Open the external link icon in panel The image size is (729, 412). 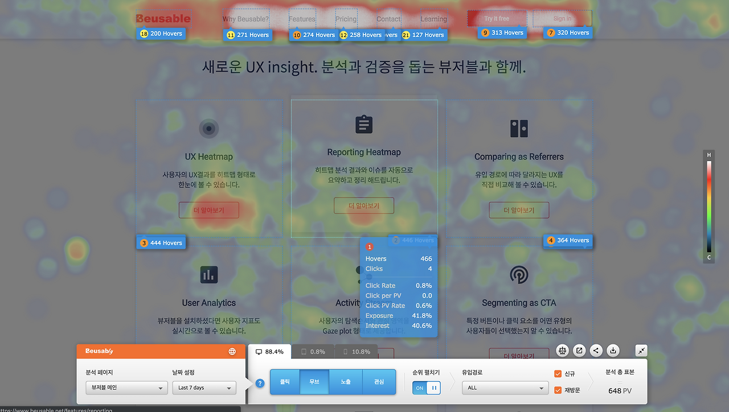coord(579,351)
